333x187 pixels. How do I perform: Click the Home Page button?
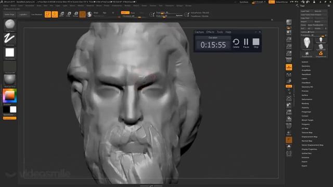click(9, 15)
